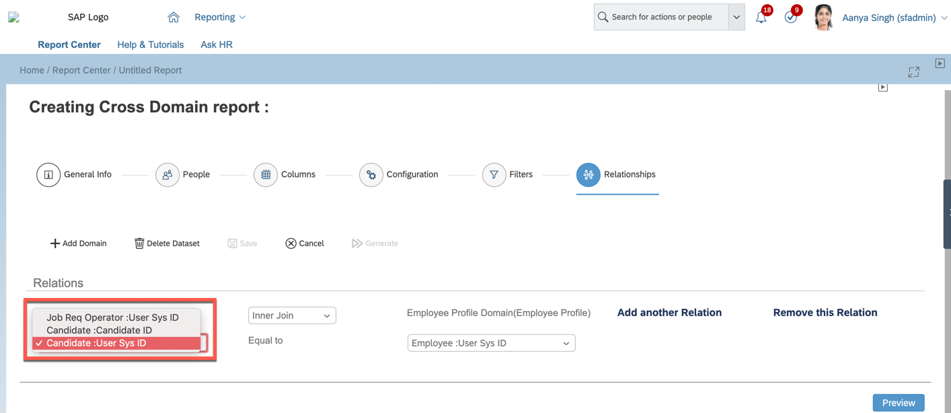Click the search magnifier icon
Viewport: 951px width, 413px height.
[603, 17]
